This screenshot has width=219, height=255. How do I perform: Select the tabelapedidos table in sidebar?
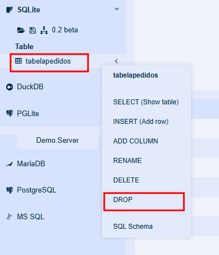48,61
